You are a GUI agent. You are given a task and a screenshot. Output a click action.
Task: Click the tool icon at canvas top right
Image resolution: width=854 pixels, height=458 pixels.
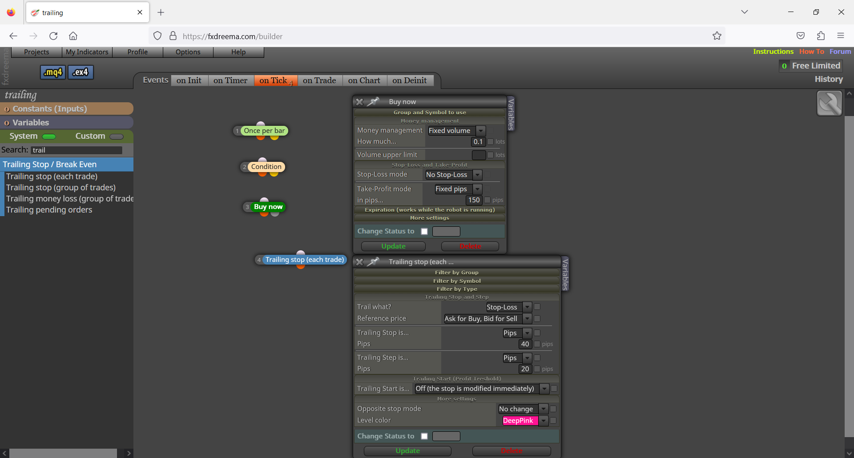coord(830,103)
